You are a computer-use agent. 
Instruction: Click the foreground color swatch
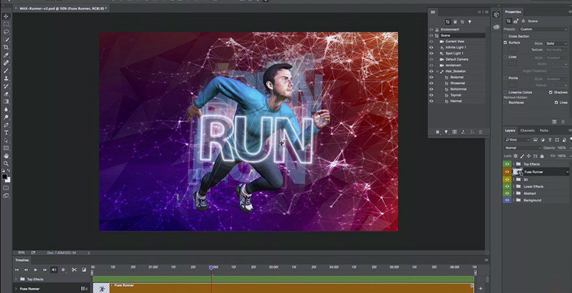point(5,176)
